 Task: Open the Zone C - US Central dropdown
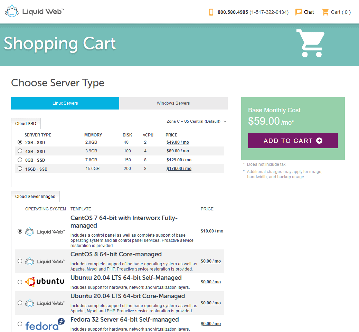(196, 121)
